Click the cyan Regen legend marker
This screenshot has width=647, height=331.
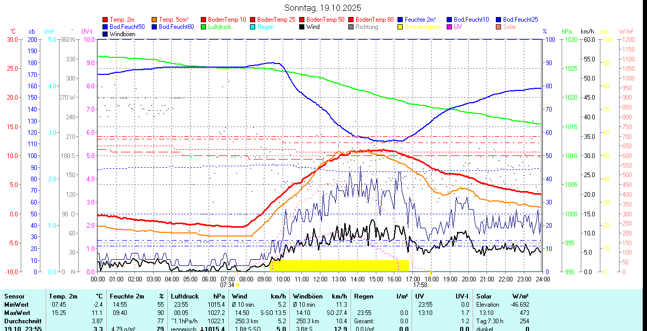[x=253, y=27]
